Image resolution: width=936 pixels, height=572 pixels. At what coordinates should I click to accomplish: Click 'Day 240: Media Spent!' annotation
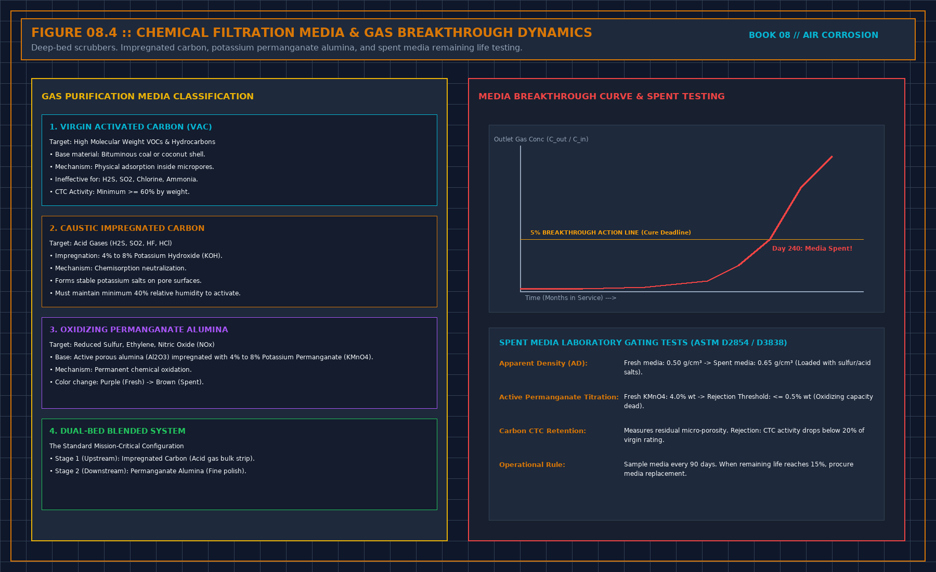pyautogui.click(x=812, y=249)
